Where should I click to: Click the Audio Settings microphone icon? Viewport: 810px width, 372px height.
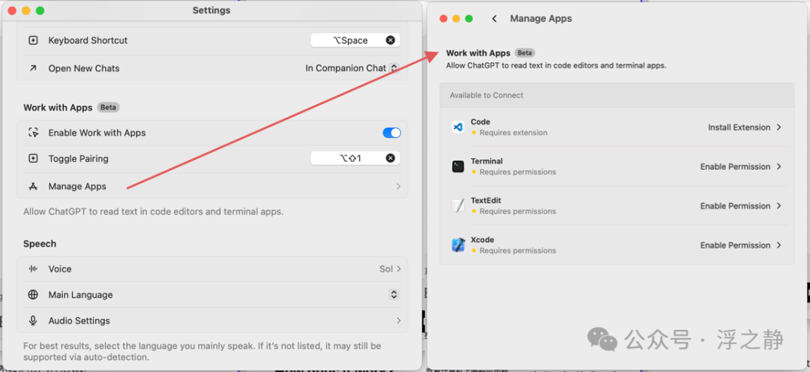pyautogui.click(x=33, y=320)
